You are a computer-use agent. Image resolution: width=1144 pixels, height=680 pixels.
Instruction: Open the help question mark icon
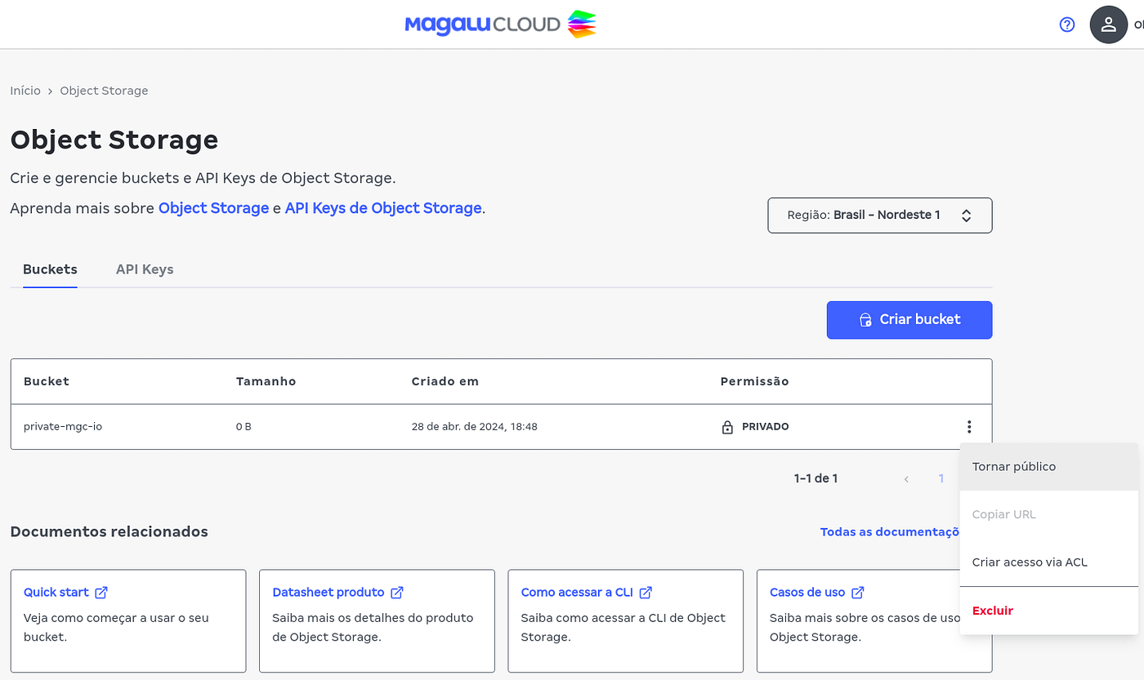(1067, 24)
